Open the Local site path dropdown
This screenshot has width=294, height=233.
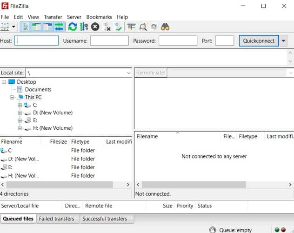click(x=129, y=73)
